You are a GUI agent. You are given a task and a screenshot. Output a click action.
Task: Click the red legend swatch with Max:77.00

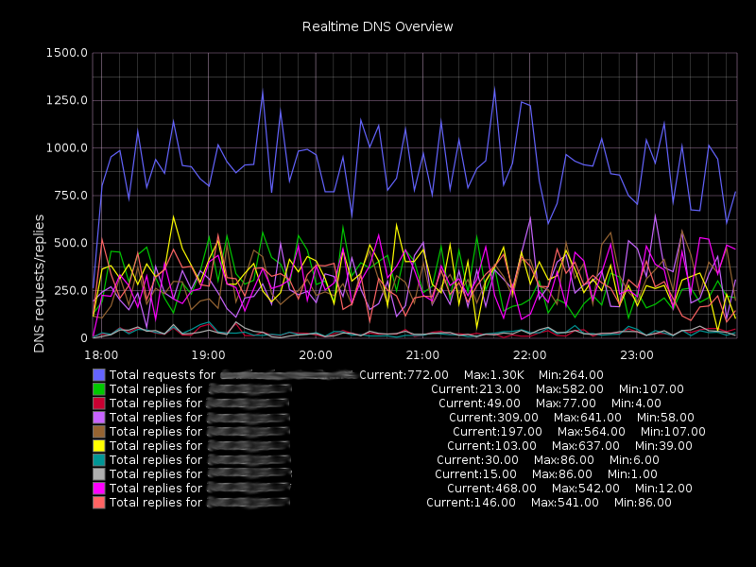point(99,404)
